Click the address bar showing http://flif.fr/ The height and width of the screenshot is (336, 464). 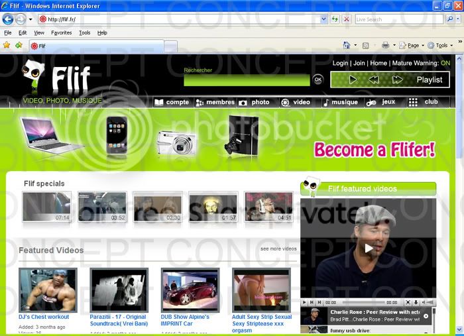tap(179, 19)
